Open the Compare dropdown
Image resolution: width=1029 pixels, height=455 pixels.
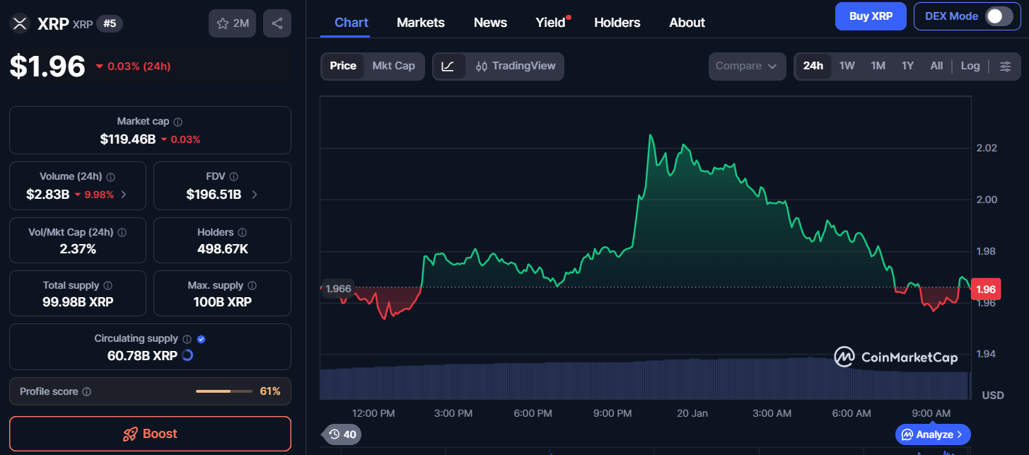pos(747,66)
